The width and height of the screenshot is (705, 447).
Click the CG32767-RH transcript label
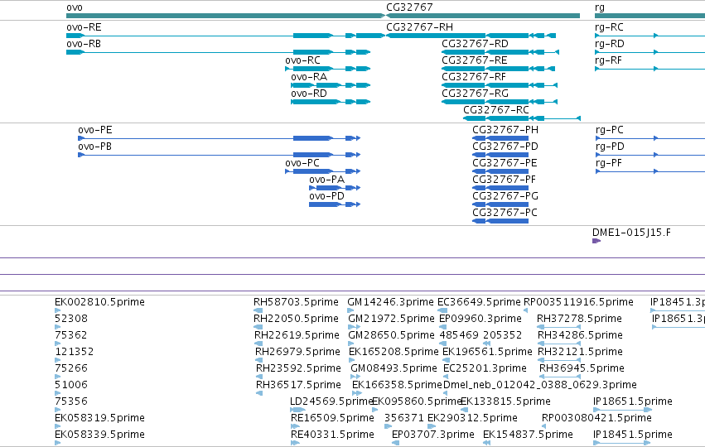point(419,27)
